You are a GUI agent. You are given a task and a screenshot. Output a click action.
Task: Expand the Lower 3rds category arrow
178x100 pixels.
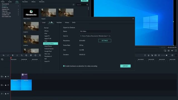tap(18, 13)
